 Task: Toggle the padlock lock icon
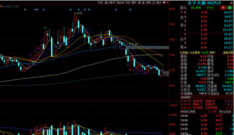pos(154,3)
